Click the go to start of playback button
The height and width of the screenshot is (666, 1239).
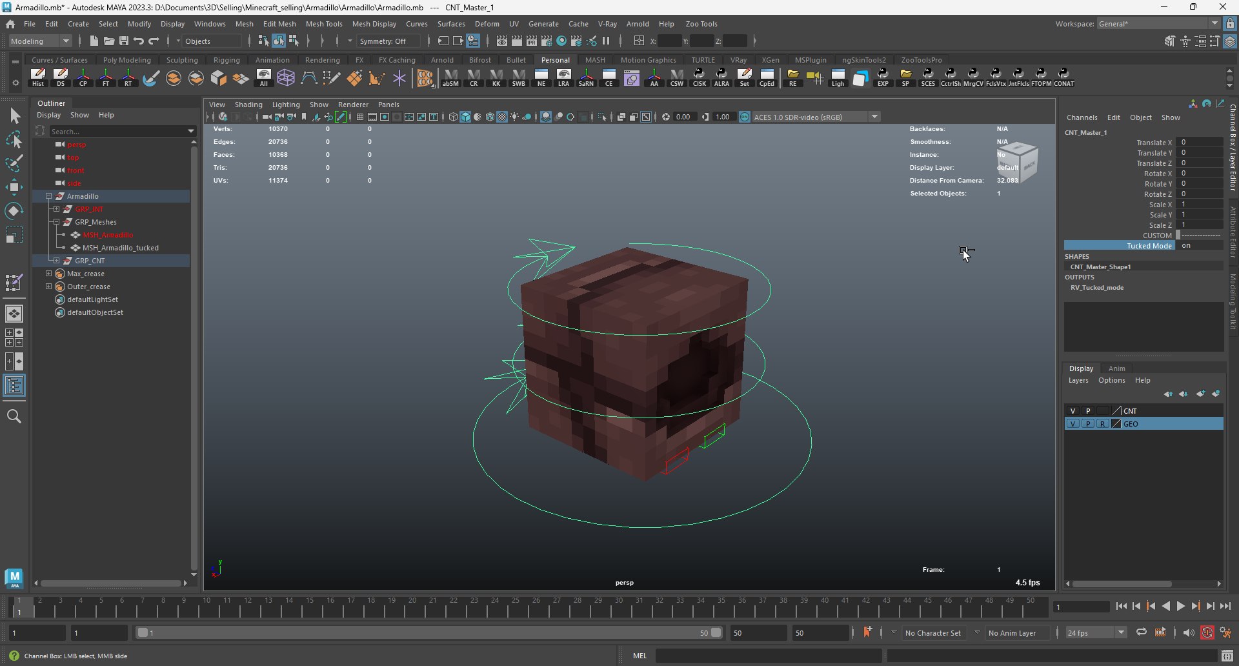(1121, 606)
